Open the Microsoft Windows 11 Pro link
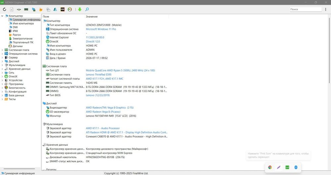331x175 pixels. coord(101,29)
